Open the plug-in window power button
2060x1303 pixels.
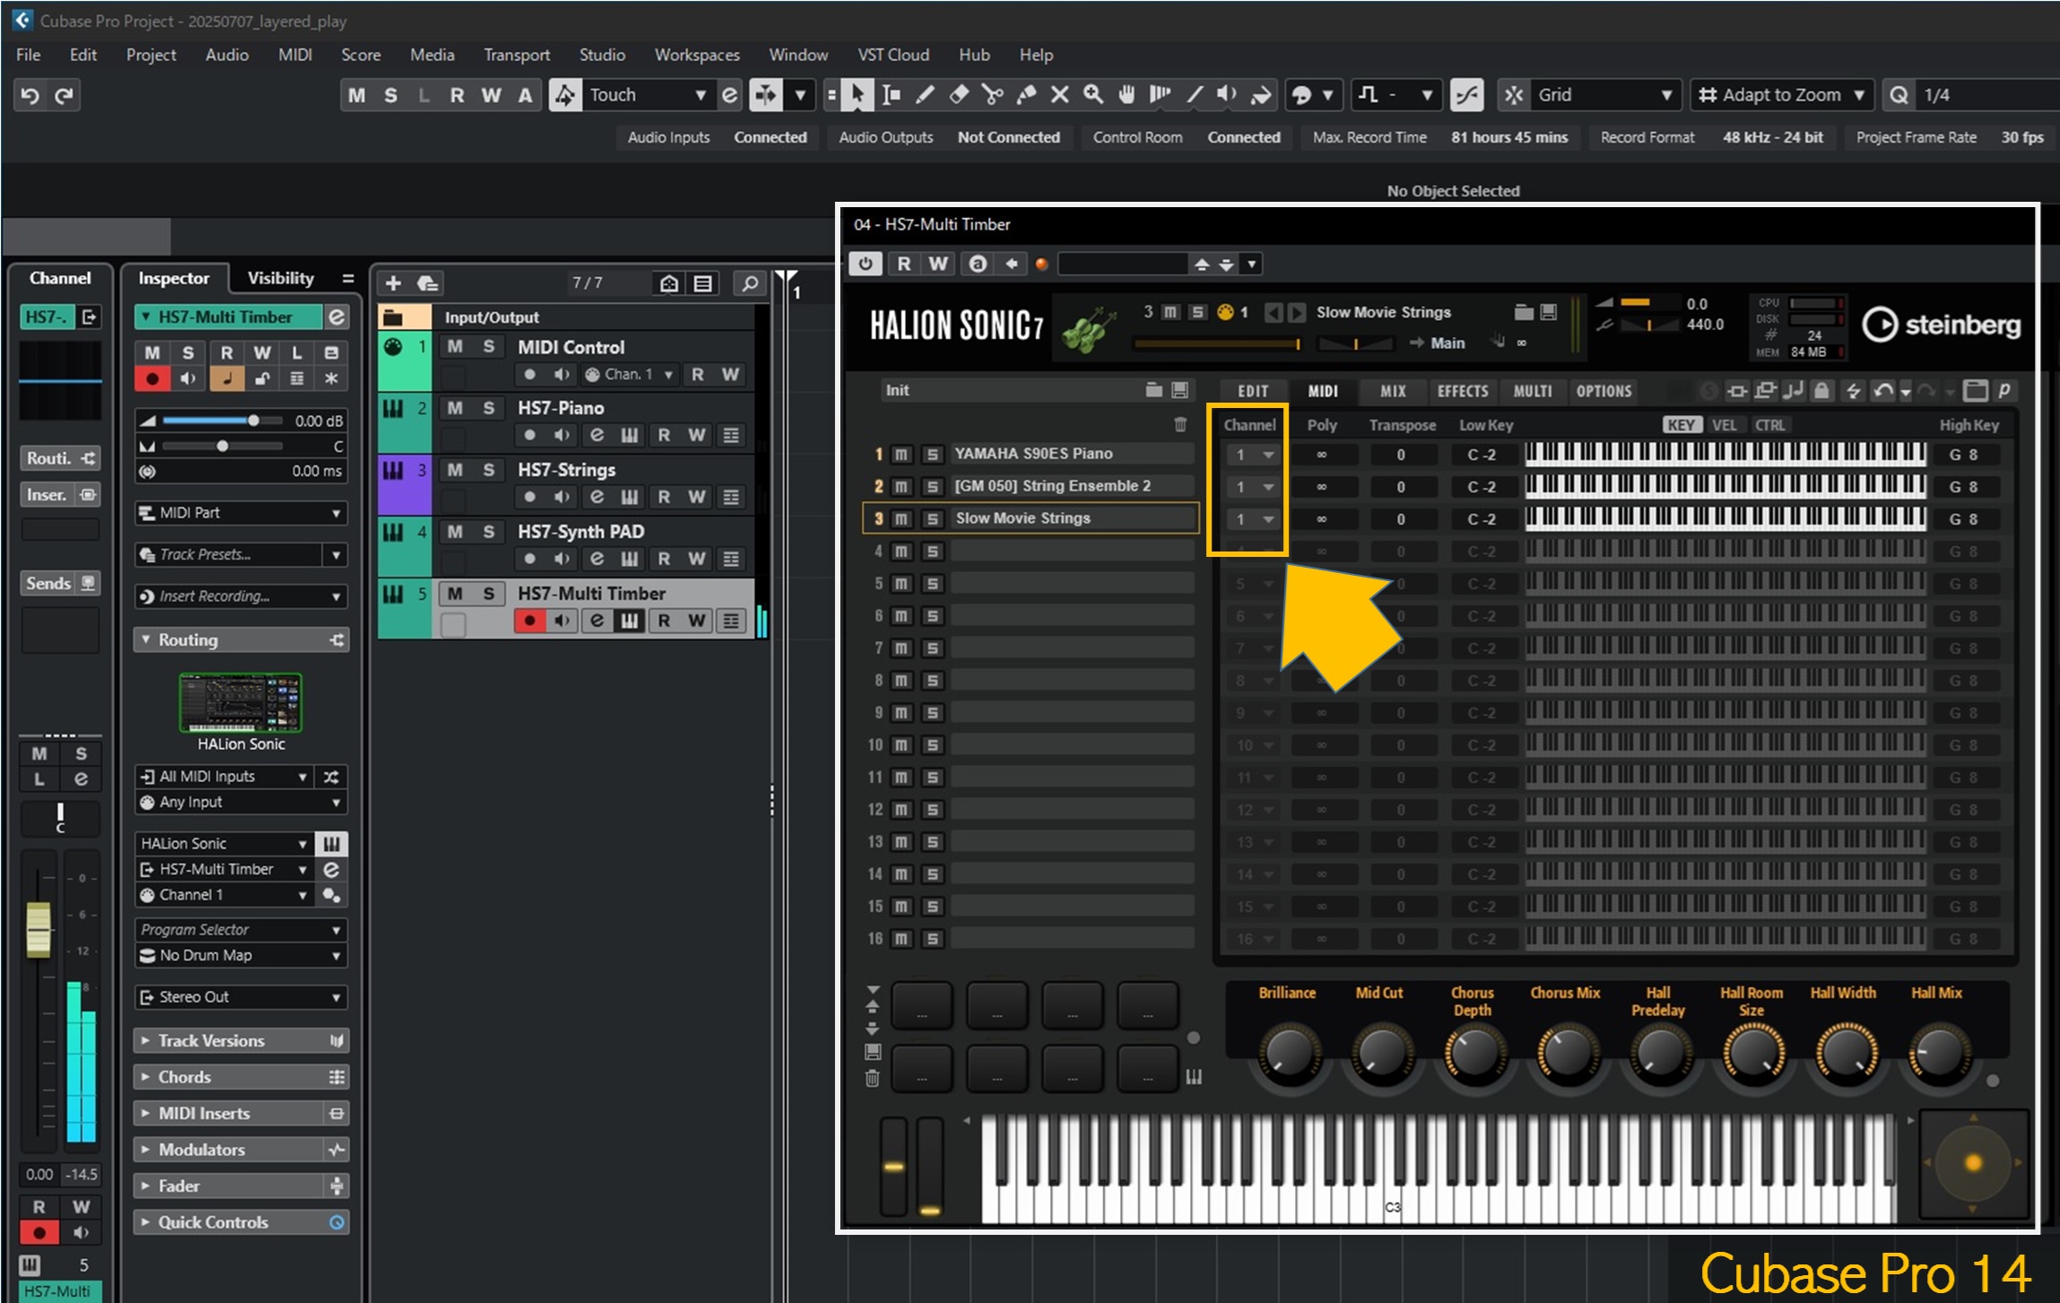point(865,264)
